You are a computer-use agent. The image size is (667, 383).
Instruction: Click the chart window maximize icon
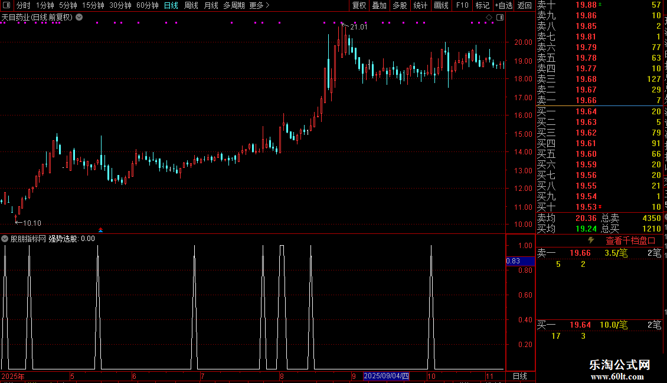(x=500, y=18)
